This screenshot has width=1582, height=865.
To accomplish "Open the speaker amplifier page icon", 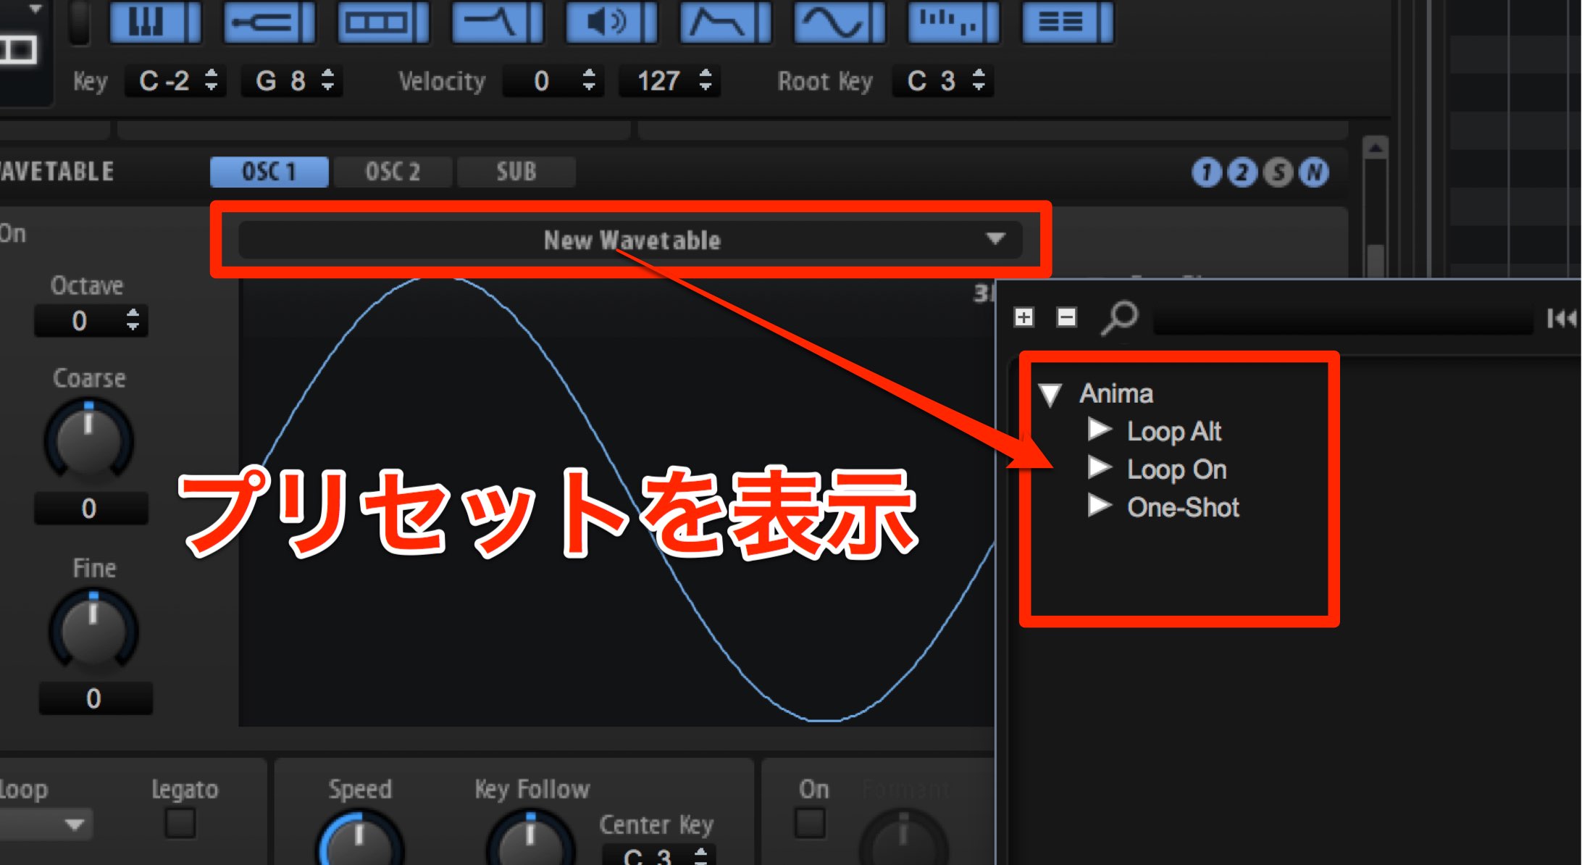I will coord(611,21).
